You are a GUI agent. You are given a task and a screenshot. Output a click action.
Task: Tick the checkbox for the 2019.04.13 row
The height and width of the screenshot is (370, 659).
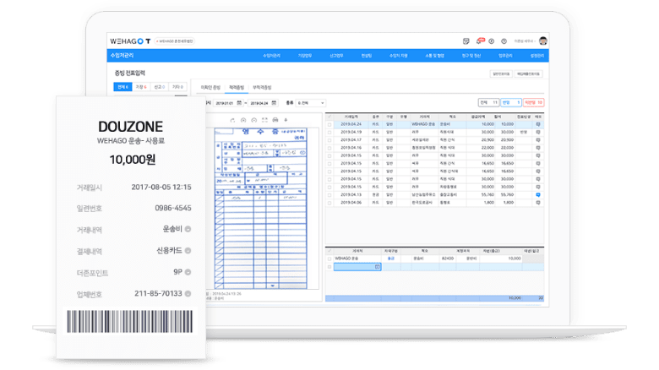point(329,195)
